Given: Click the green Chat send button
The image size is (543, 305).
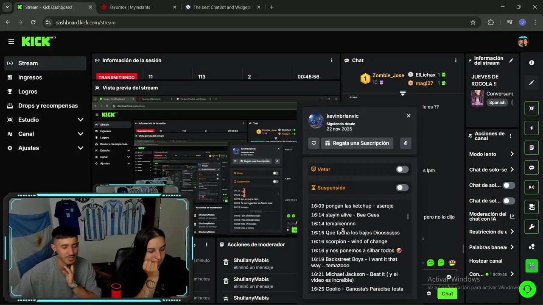Looking at the screenshot, I should 447,294.
